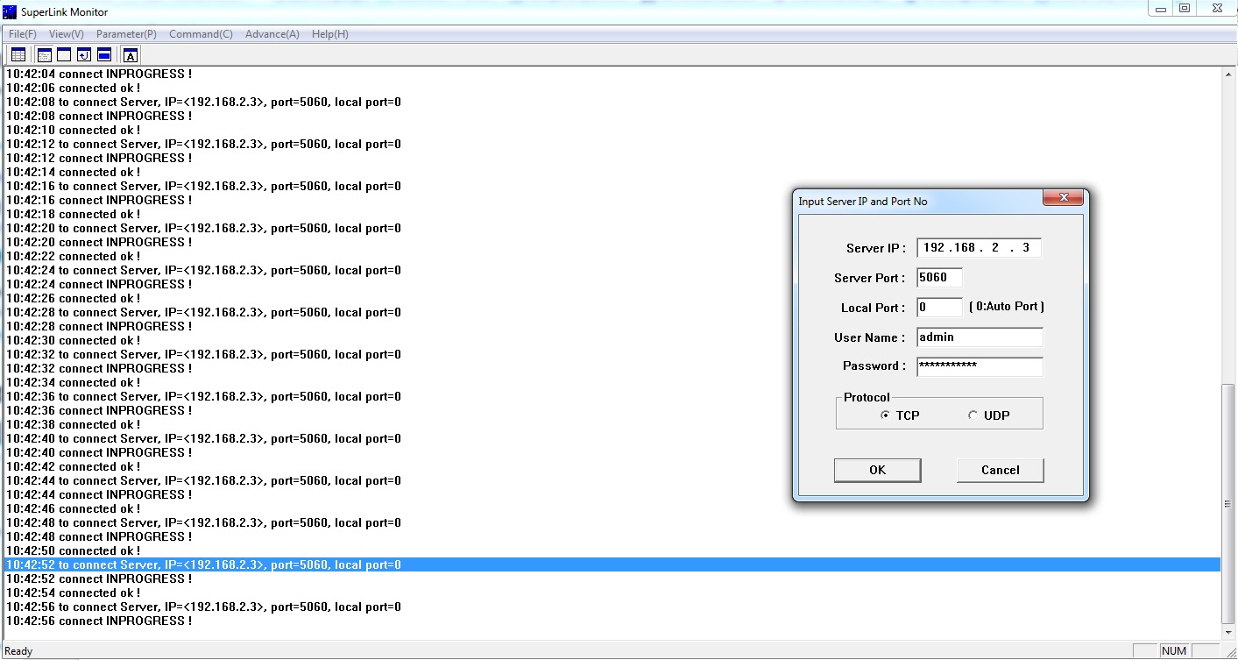Select log row '10:42:08 to connect Server'
Viewport: 1238px width, 660px height.
point(612,103)
